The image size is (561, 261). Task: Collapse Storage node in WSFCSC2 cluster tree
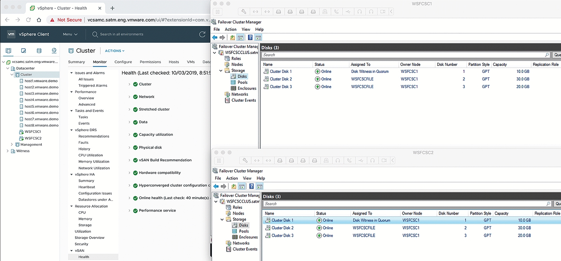pyautogui.click(x=222, y=219)
